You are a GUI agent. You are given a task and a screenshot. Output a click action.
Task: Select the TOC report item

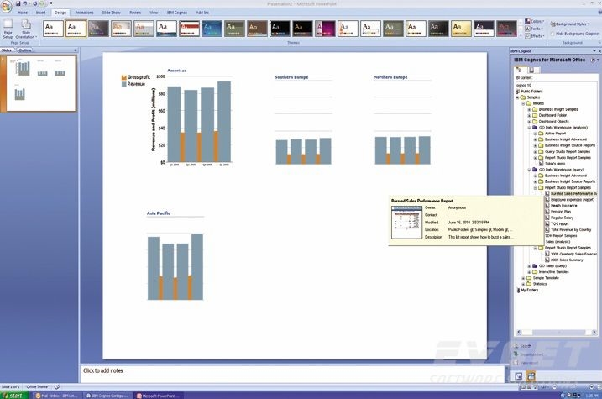point(559,224)
